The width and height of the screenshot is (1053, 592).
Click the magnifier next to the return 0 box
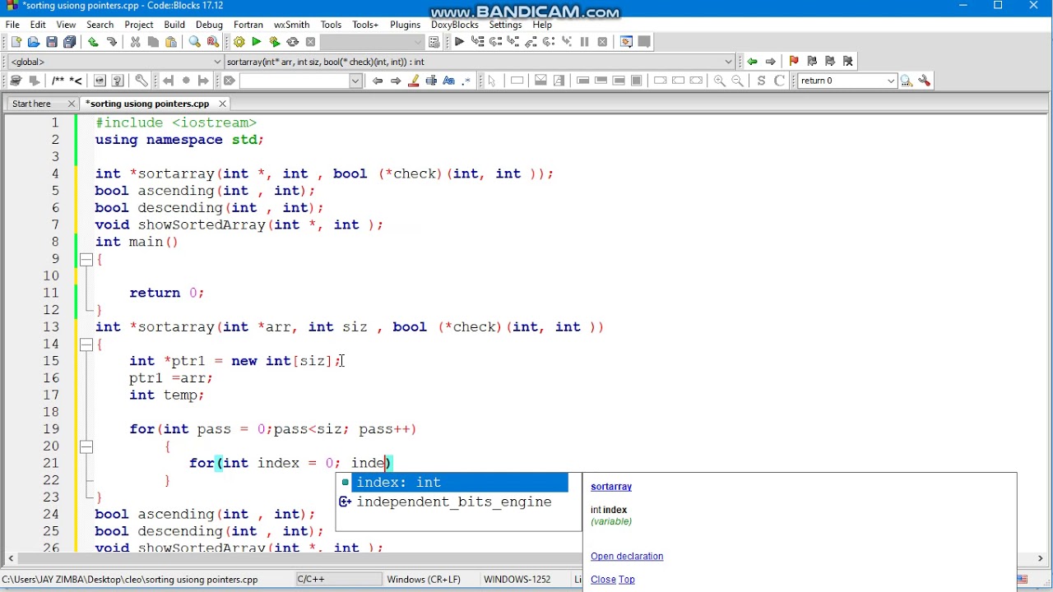coord(907,81)
